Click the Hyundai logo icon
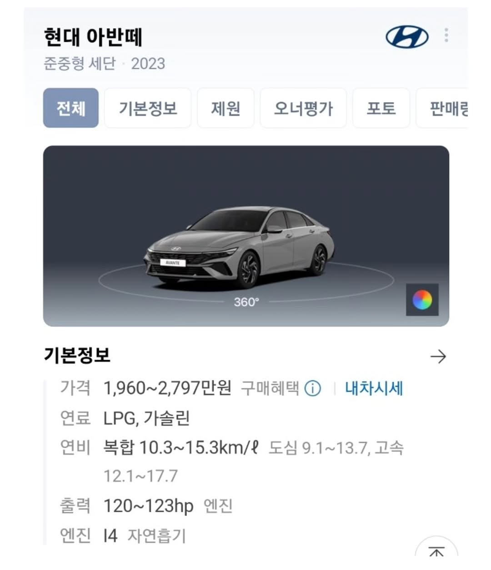Screen dimensions: 491x570 (x=407, y=37)
